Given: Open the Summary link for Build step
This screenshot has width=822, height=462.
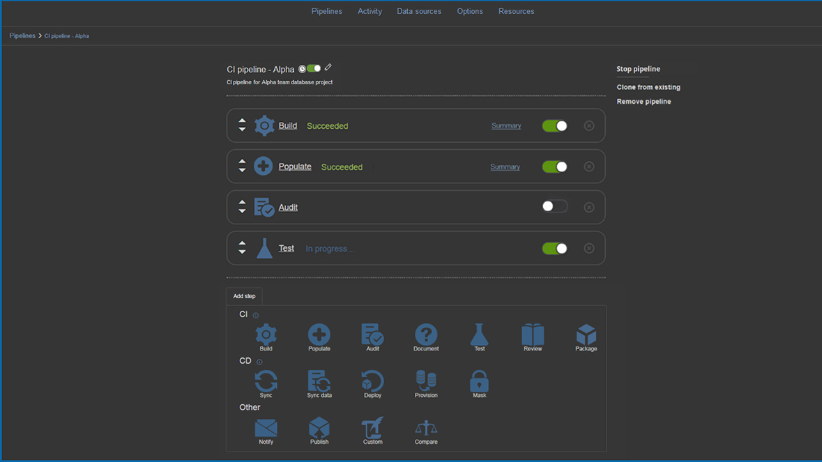Looking at the screenshot, I should (506, 126).
